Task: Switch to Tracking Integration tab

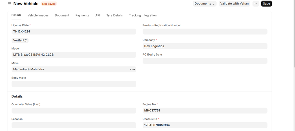Action: coord(143,15)
